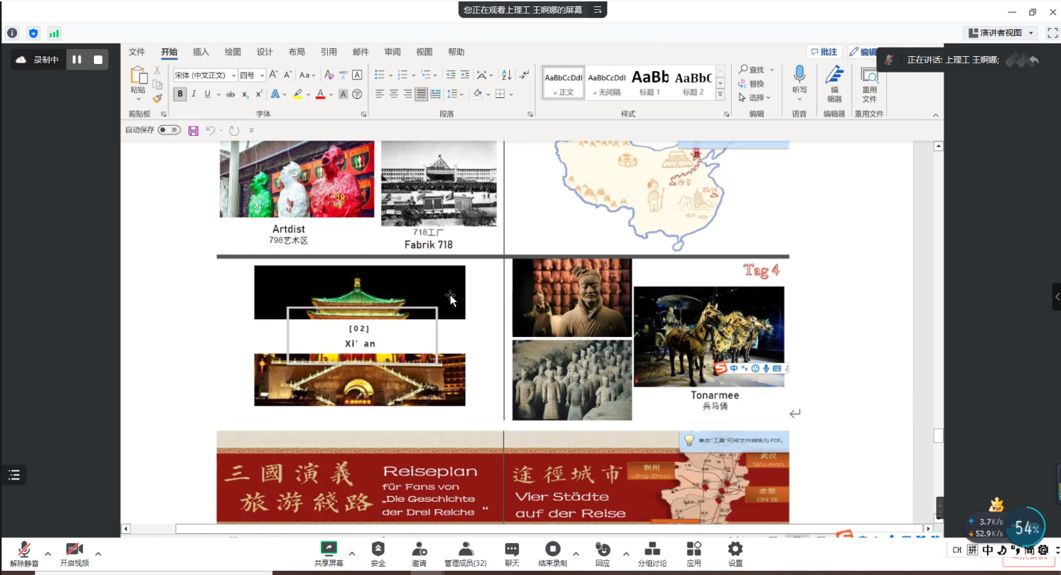Image resolution: width=1061 pixels, height=575 pixels.
Task: Click the Replace (替换) button
Action: click(x=752, y=84)
